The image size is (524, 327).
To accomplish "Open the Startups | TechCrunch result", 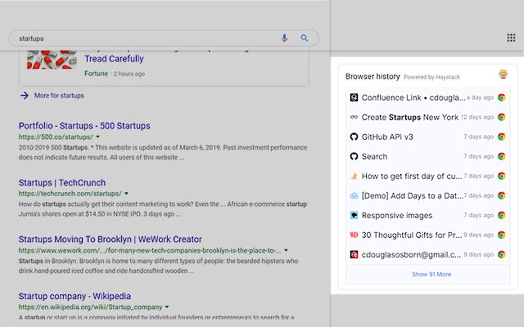I will 62,183.
